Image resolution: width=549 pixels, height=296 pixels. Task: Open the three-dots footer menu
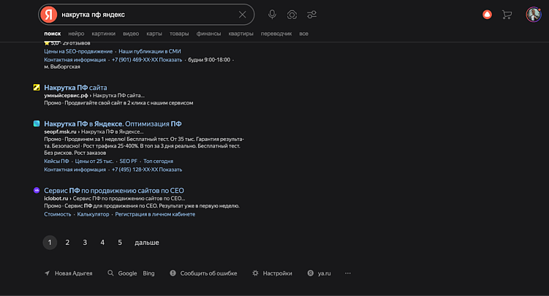tap(348, 273)
